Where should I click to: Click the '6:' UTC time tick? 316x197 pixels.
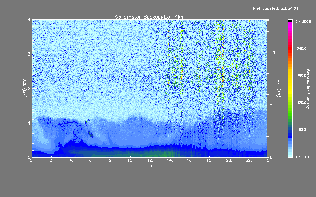pos(91,160)
